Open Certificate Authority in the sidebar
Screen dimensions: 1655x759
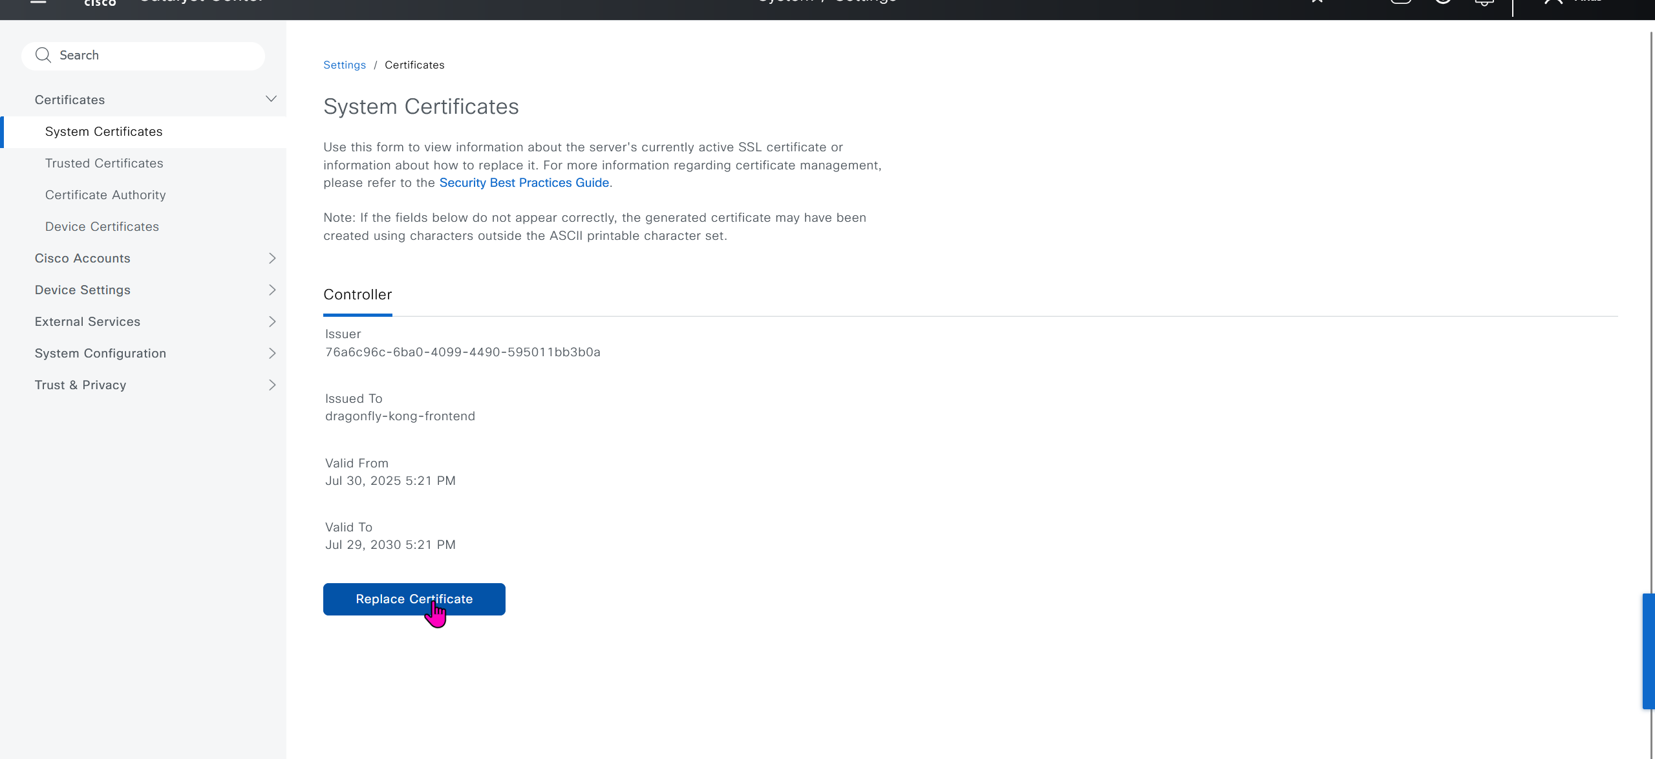pyautogui.click(x=105, y=195)
